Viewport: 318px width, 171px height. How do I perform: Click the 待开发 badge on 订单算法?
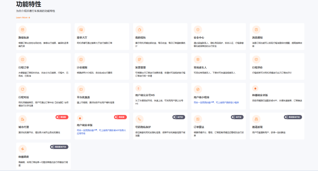click(x=237, y=117)
